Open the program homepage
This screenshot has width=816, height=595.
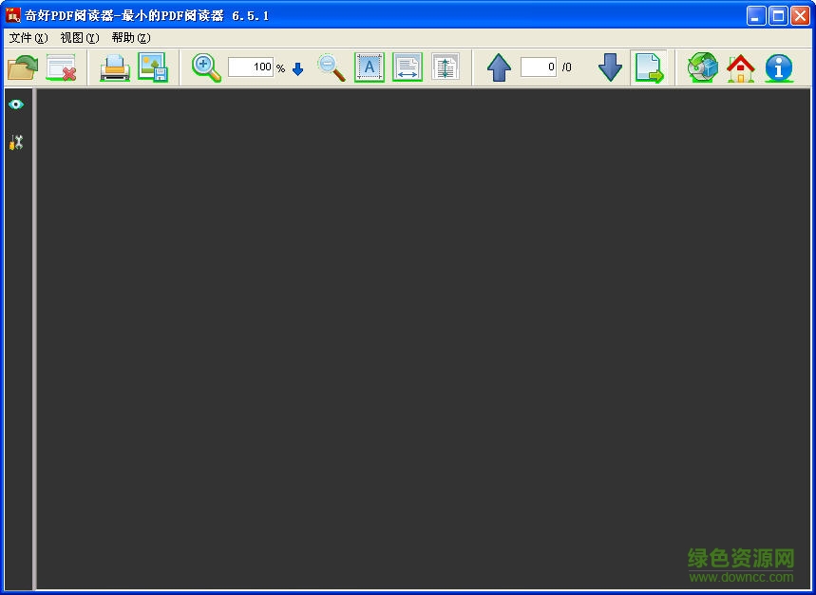tap(740, 67)
